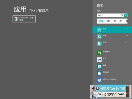The width and height of the screenshot is (132, 99).
Task: Search within 邮件 by its label
Action: (x=104, y=65)
